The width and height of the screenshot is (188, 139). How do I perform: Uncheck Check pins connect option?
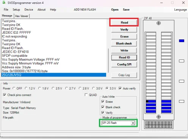coord(5,95)
